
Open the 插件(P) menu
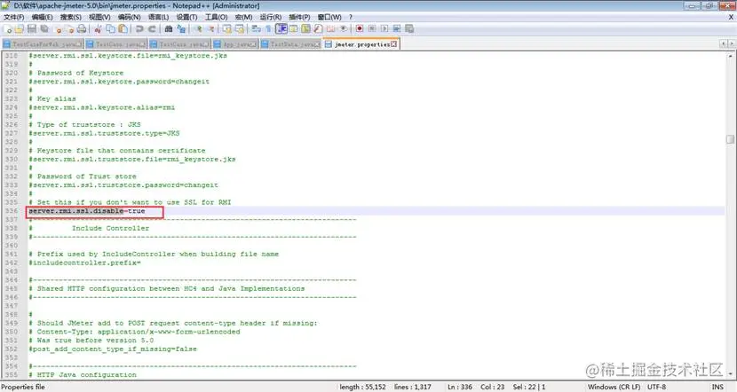coord(299,17)
